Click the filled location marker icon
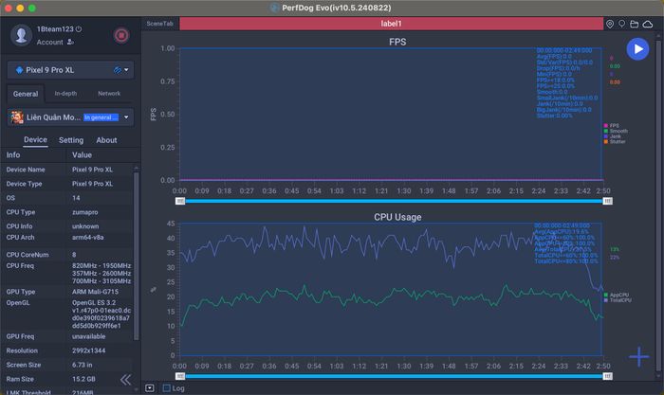664x395 pixels. [x=610, y=24]
